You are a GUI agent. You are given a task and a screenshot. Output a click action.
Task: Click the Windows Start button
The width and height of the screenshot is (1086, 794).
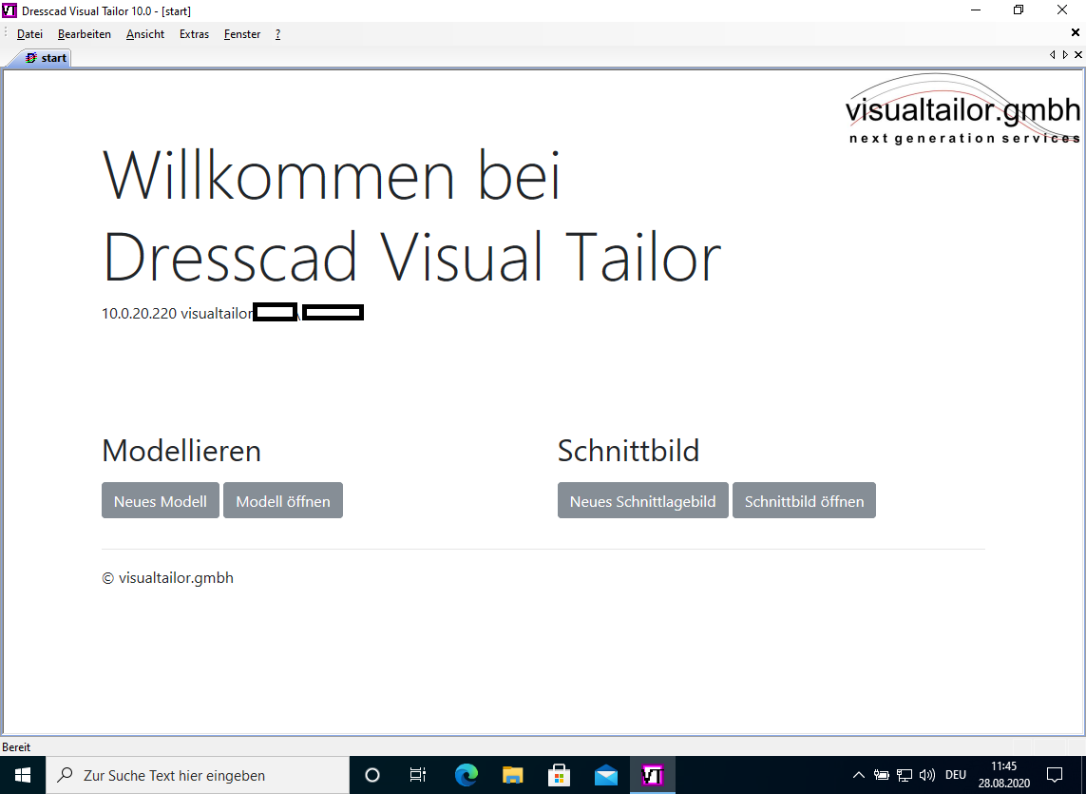pyautogui.click(x=23, y=775)
